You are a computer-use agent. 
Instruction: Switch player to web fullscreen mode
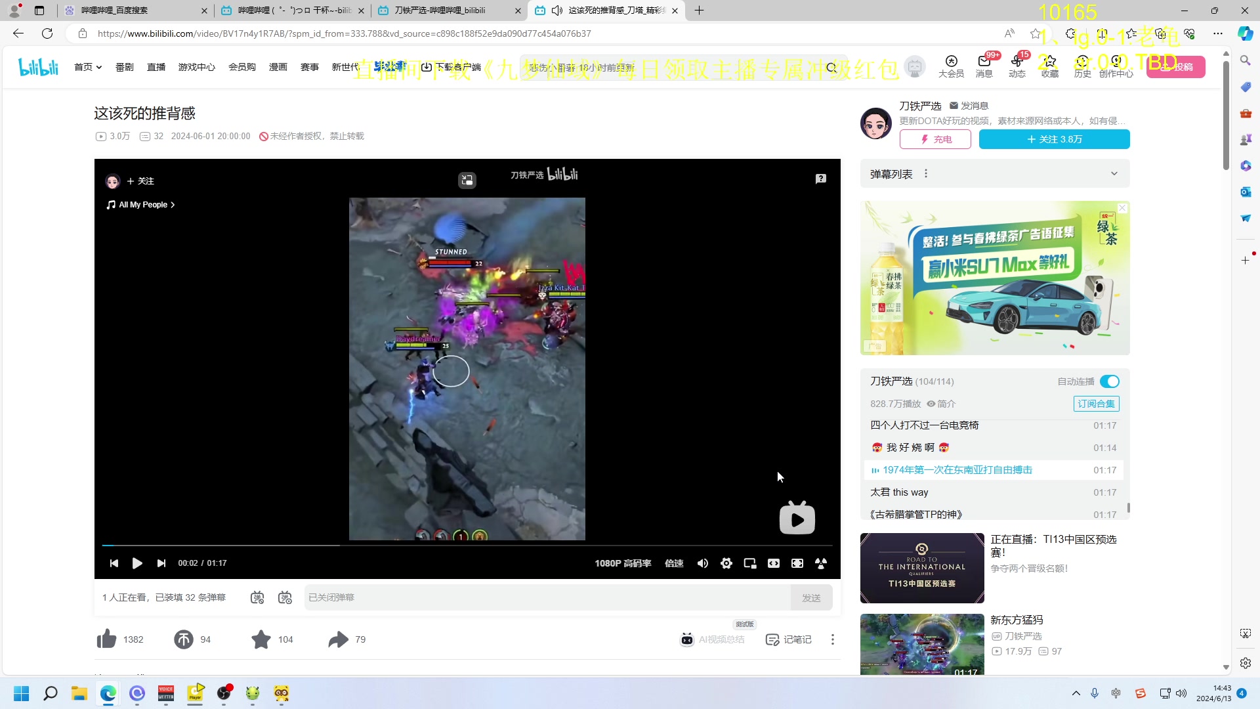tap(797, 563)
